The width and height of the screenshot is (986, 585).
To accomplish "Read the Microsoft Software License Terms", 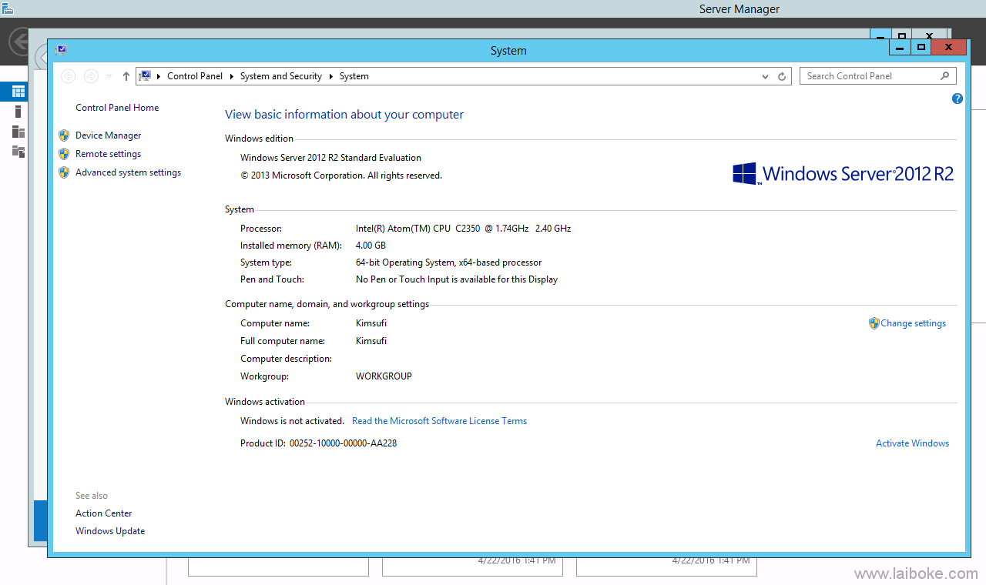I will coord(439,421).
